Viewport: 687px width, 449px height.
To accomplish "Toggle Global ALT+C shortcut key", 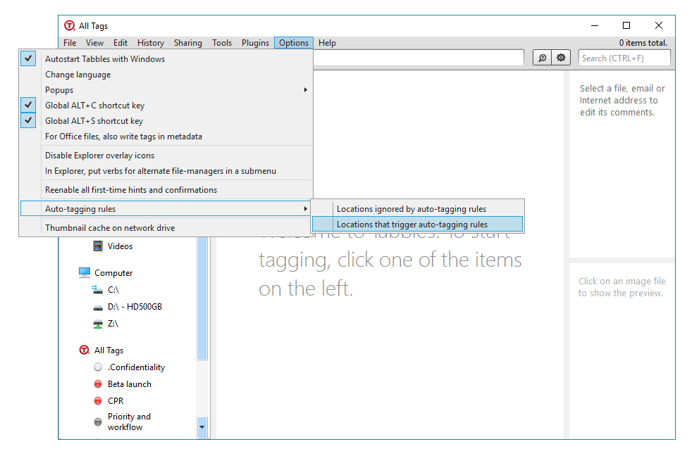I will [x=166, y=106].
